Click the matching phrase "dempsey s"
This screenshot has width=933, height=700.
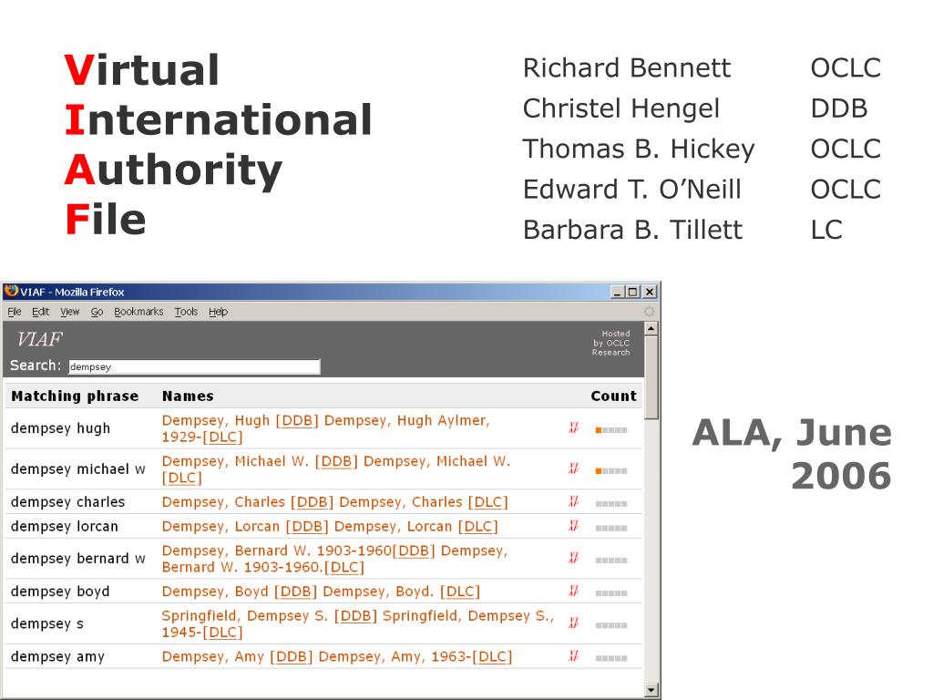(x=47, y=623)
